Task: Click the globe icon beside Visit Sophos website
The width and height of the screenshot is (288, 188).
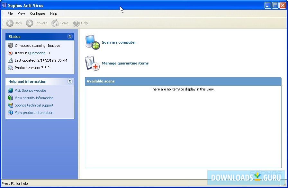Action: tap(11, 90)
